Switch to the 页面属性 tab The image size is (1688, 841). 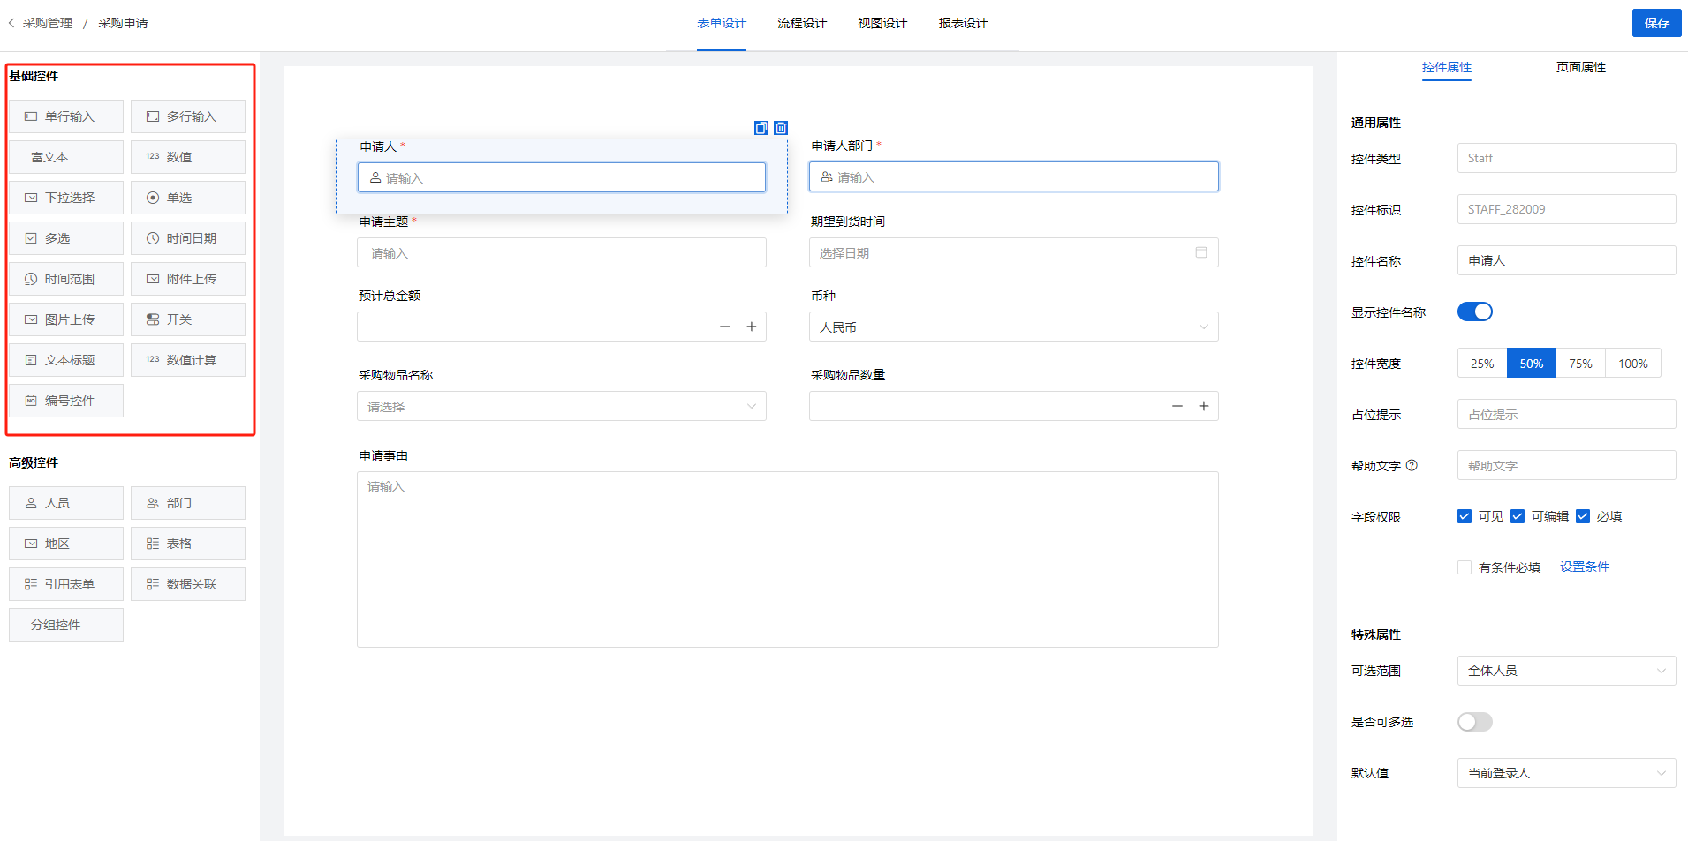tap(1581, 67)
